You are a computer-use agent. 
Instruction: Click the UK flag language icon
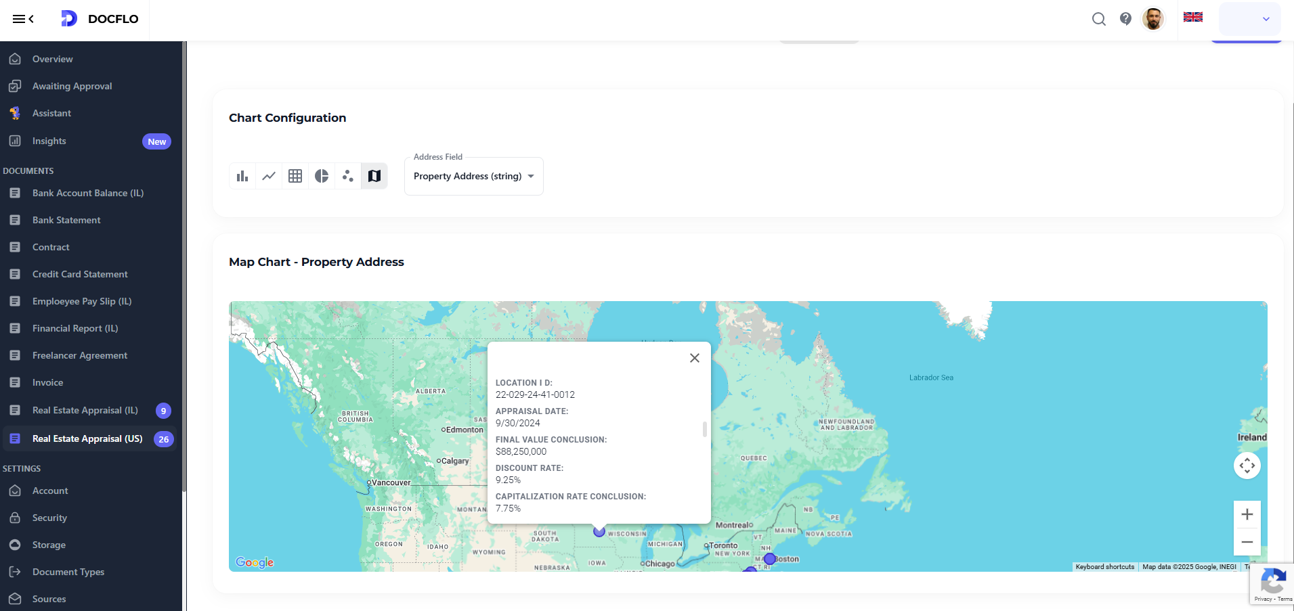(1192, 17)
